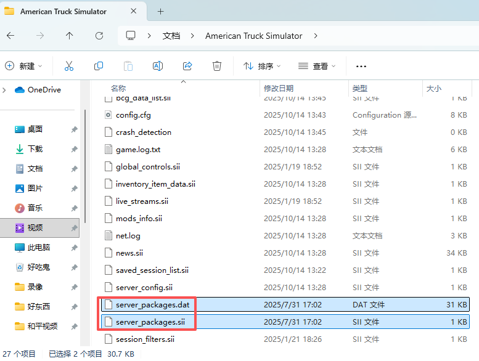Image resolution: width=479 pixels, height=361 pixels.
Task: Select 视频 in the navigation sidebar
Action: [35, 228]
